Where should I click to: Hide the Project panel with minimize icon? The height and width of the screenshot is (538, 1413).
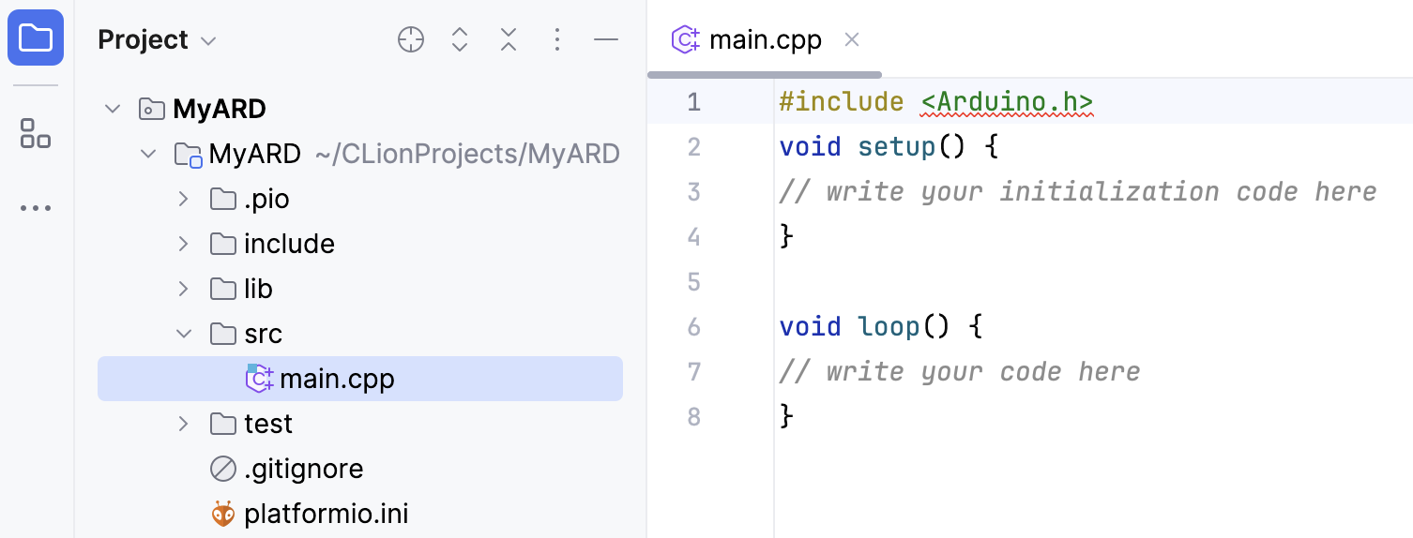click(606, 39)
